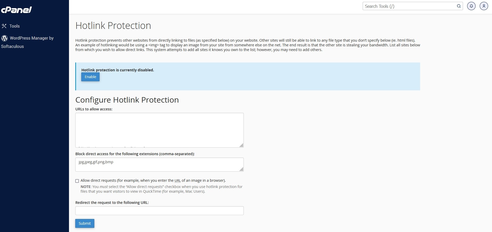
Task: Click the search magnifier icon
Action: pyautogui.click(x=459, y=6)
